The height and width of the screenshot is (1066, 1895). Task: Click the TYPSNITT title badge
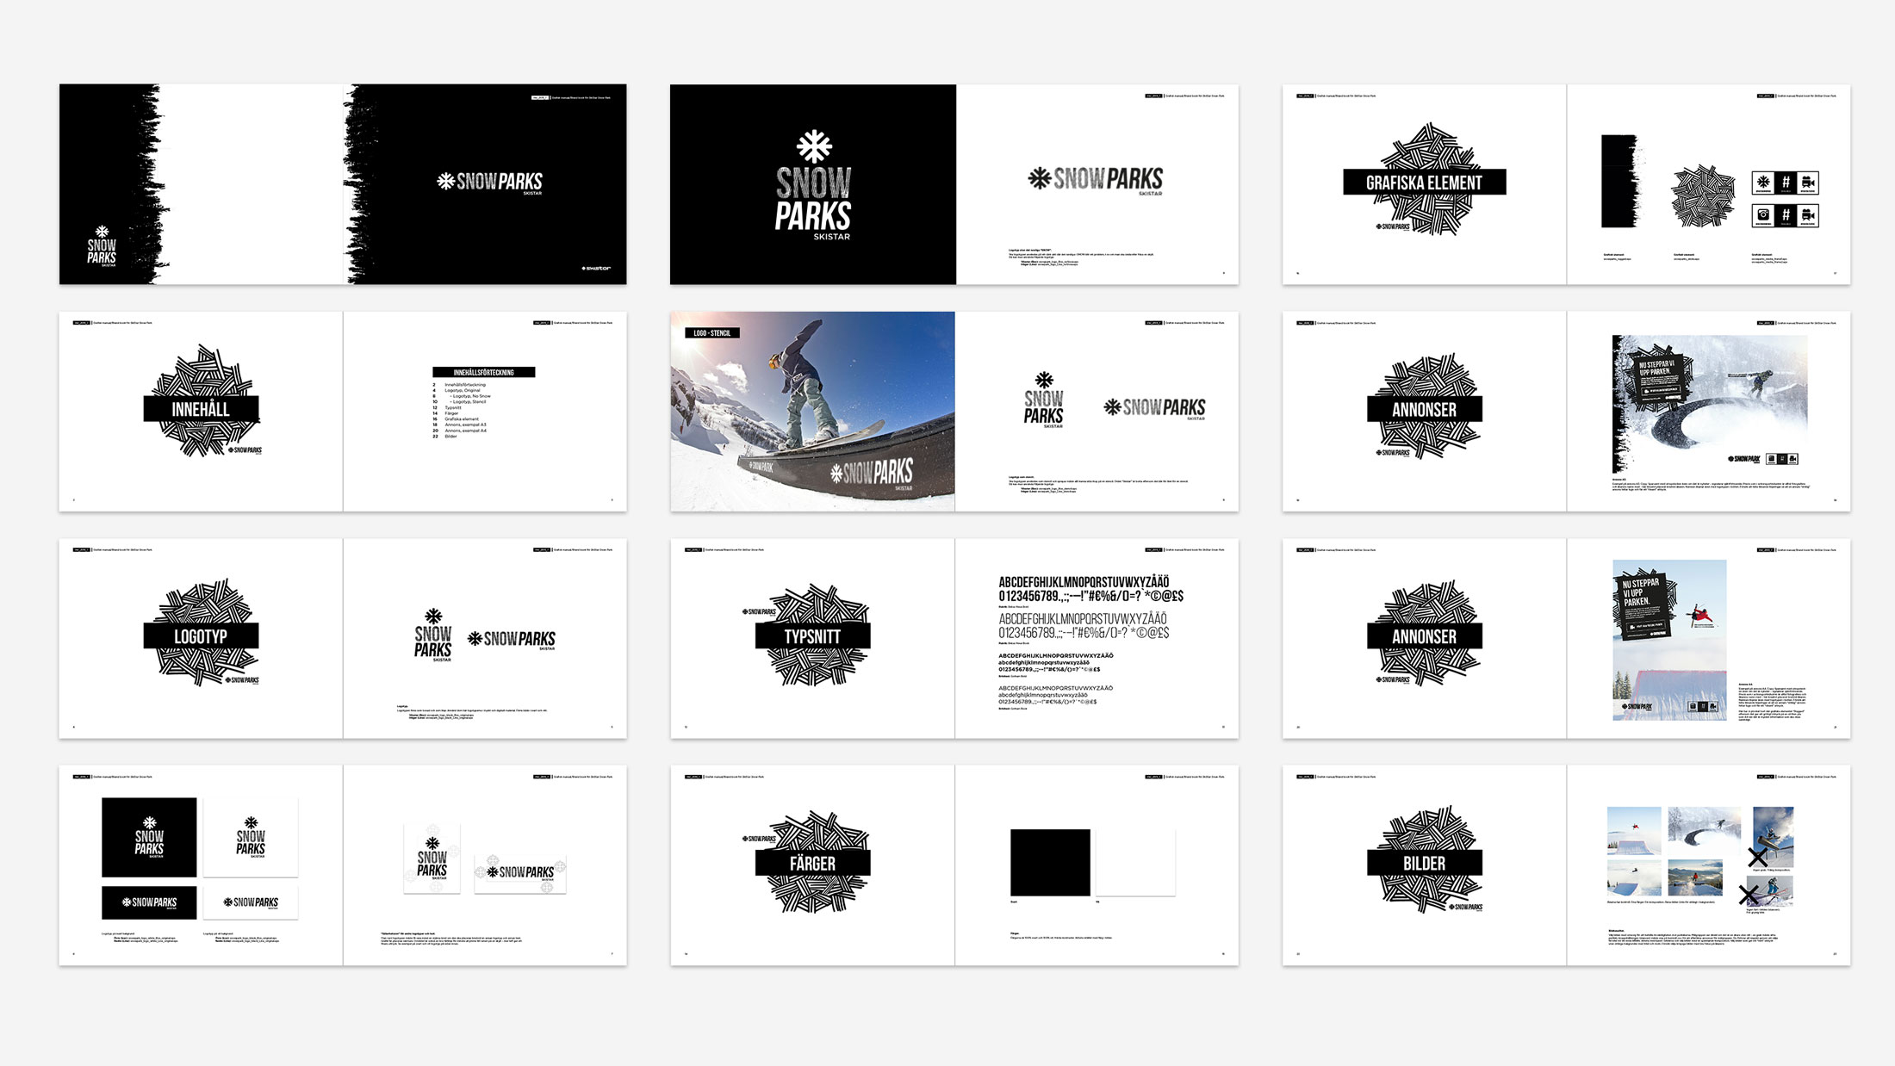pos(812,636)
